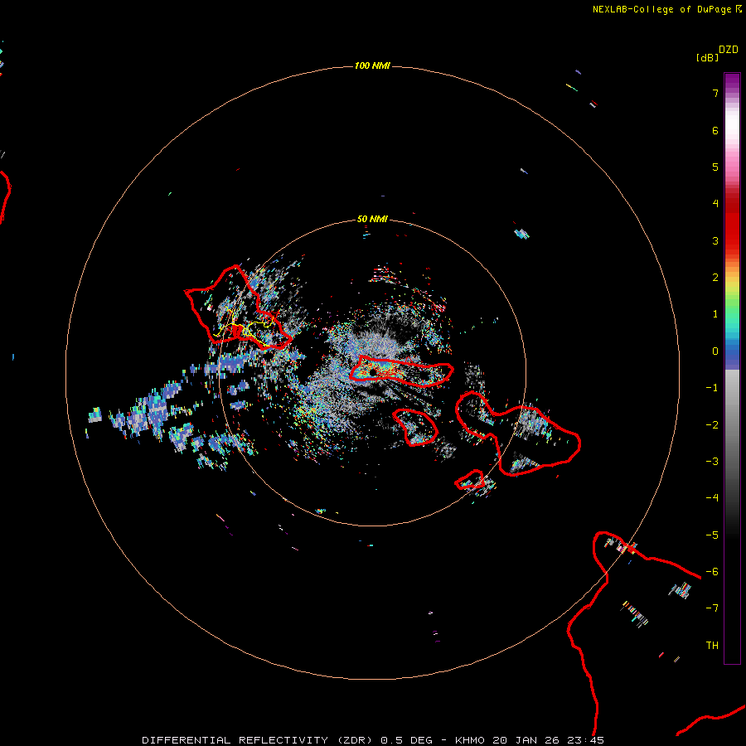Click the 3 value on the color scale
Image resolution: width=746 pixels, height=746 pixels.
click(x=715, y=240)
